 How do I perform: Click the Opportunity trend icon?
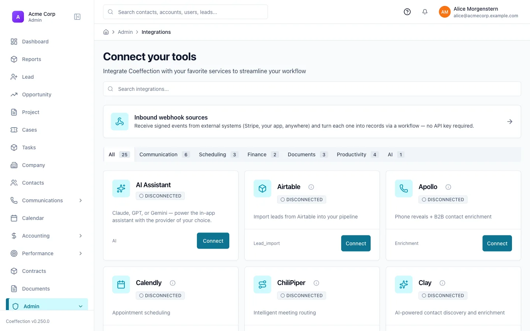[14, 95]
